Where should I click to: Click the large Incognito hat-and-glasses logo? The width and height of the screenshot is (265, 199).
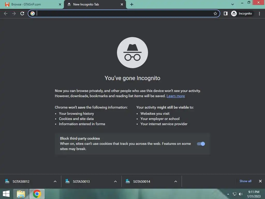[x=132, y=53]
